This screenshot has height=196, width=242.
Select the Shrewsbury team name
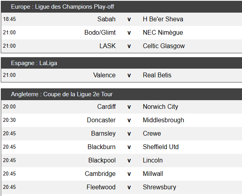(160, 187)
